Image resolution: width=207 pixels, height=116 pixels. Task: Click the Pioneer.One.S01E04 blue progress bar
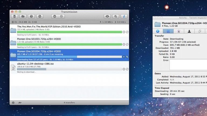point(70,57)
